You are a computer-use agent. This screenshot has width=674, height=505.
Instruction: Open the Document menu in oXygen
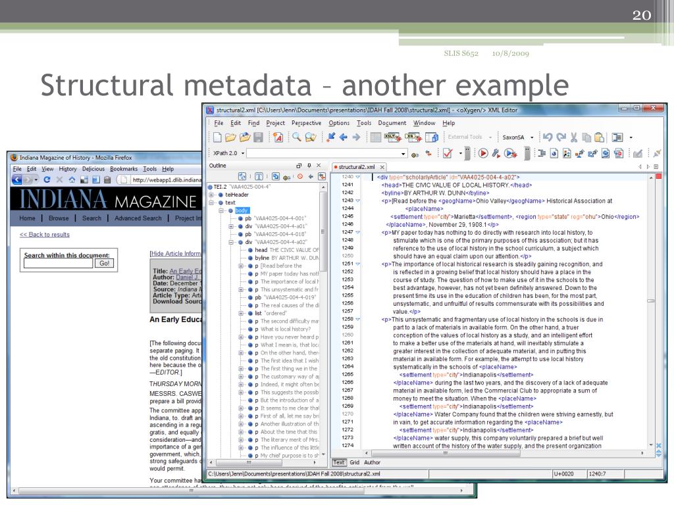coord(392,123)
